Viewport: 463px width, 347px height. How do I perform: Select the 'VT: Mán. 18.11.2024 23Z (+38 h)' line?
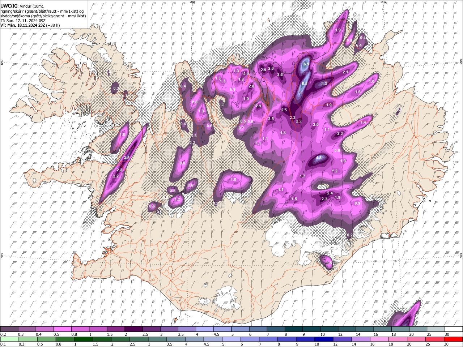click(30, 25)
